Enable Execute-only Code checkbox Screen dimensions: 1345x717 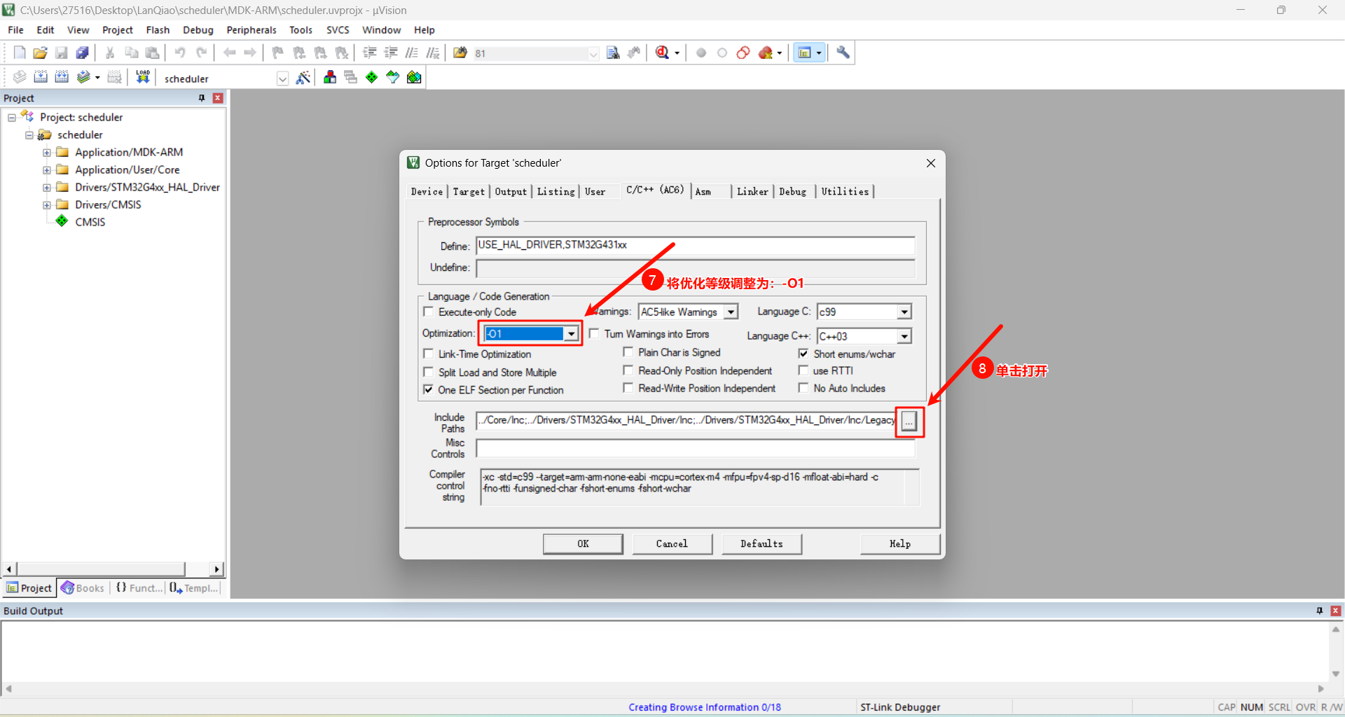click(429, 312)
